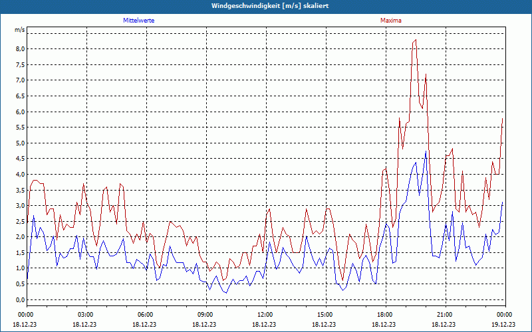Click the 7,5 y-axis value
Viewport: 532px width, 332px height.
(x=21, y=64)
